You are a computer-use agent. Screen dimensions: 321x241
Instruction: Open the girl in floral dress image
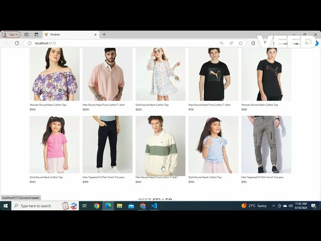pyautogui.click(x=160, y=74)
